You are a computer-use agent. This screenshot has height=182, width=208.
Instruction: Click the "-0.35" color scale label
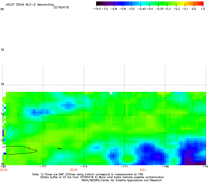(159, 9)
